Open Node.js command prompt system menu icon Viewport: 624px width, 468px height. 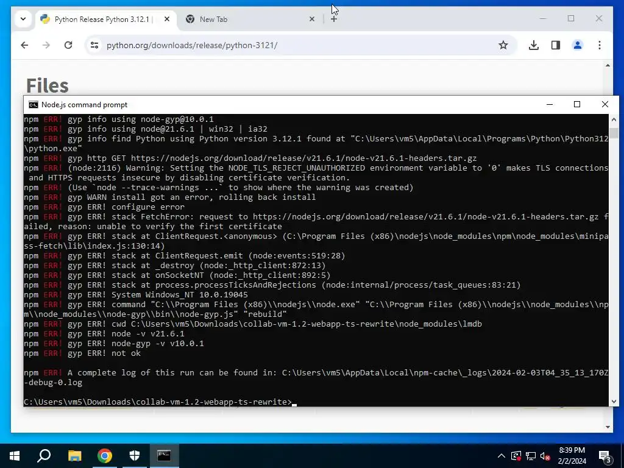pos(34,105)
